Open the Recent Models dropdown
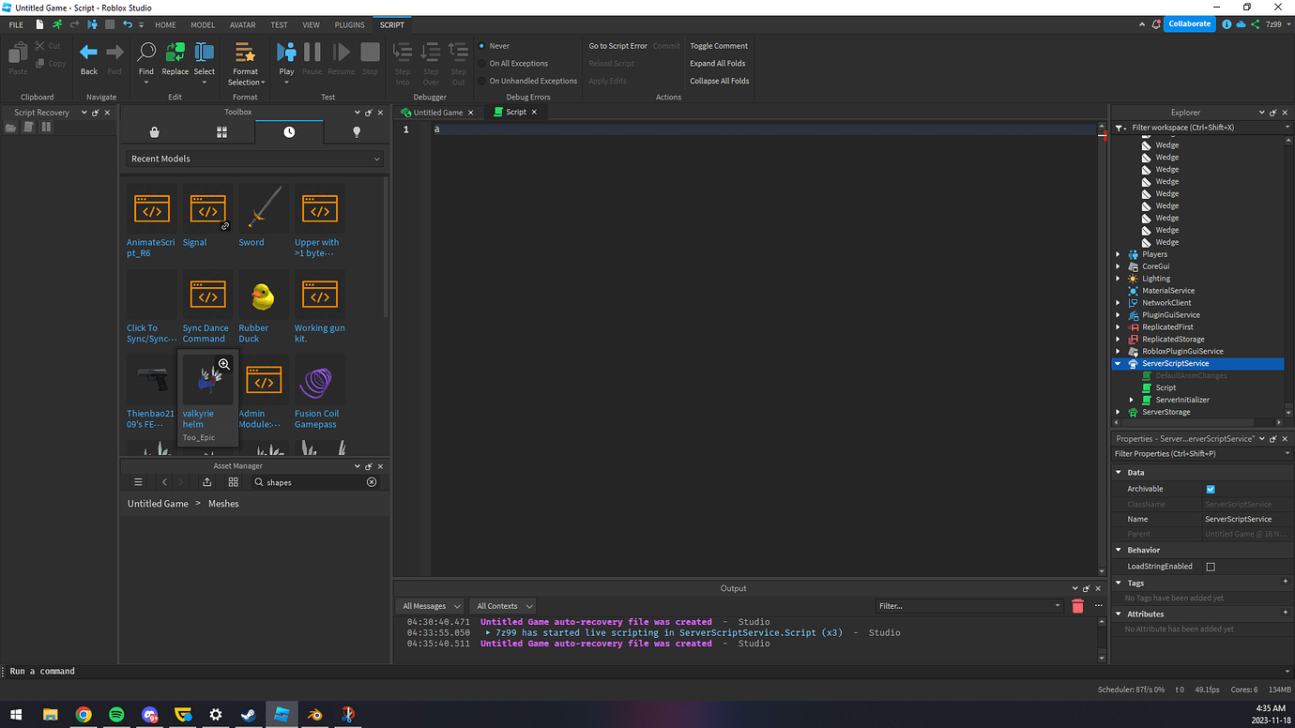The image size is (1295, 728). (254, 159)
